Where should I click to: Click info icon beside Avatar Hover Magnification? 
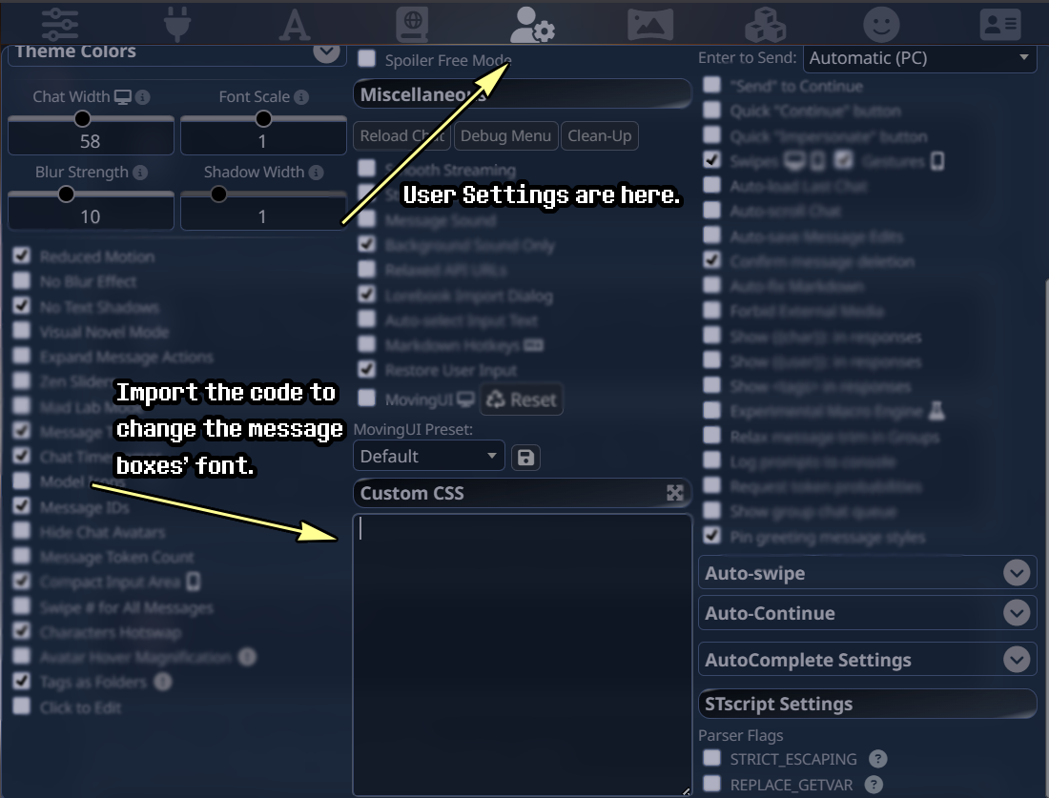point(248,657)
